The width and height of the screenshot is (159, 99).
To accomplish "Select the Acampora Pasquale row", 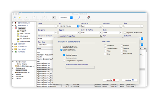I will point(45,55).
